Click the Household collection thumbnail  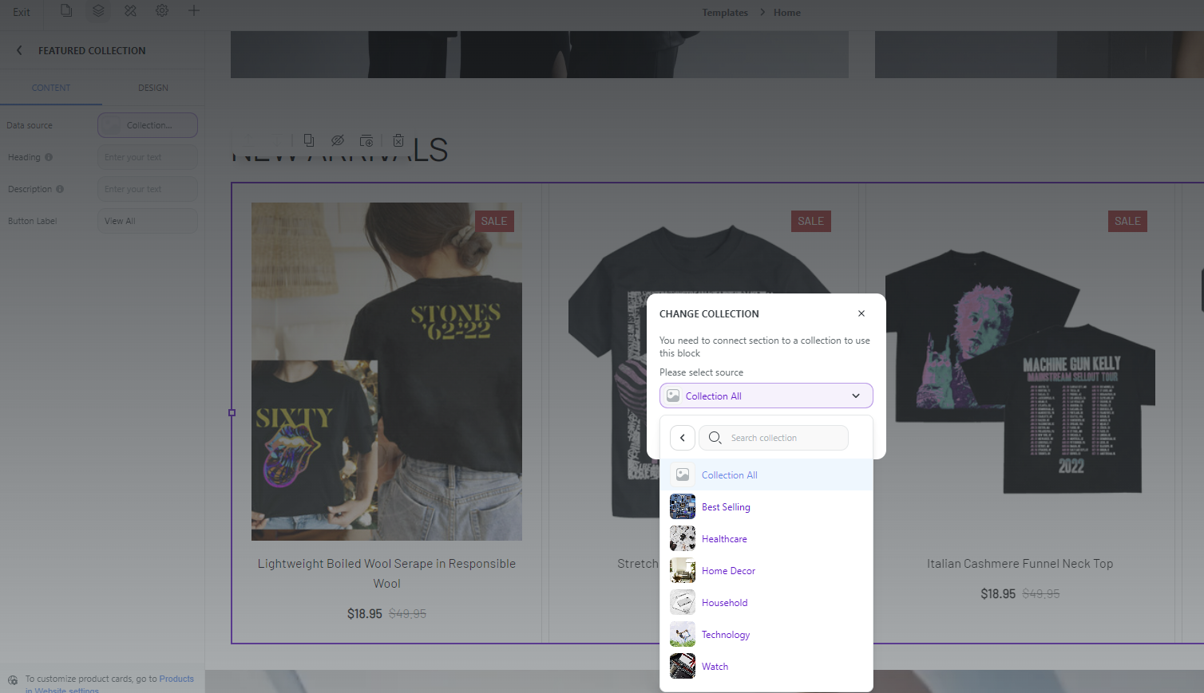[683, 602]
